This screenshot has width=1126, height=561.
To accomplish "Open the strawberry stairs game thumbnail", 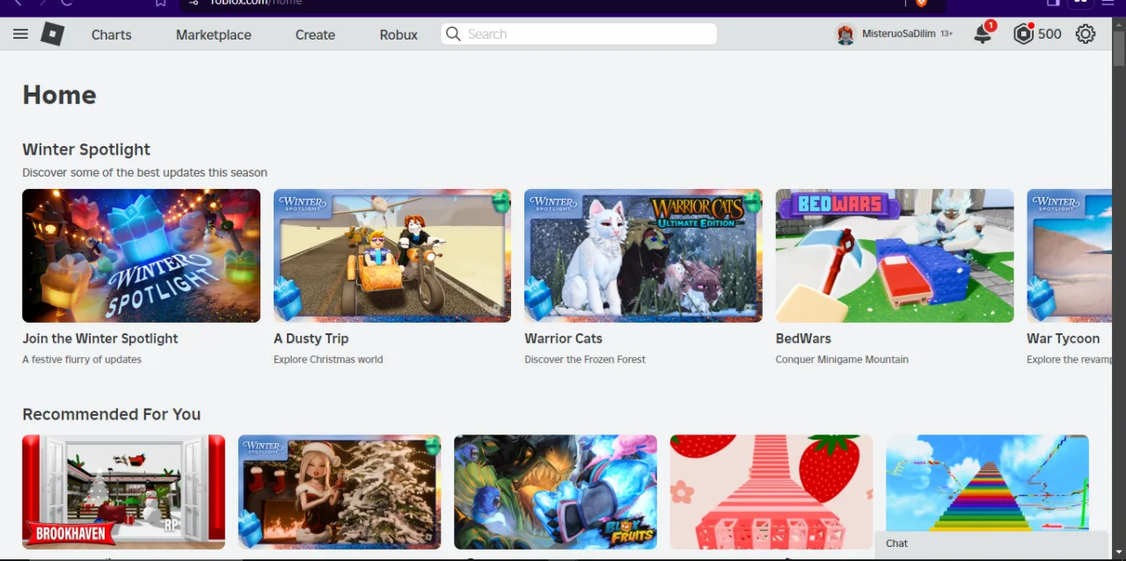I will pyautogui.click(x=771, y=492).
